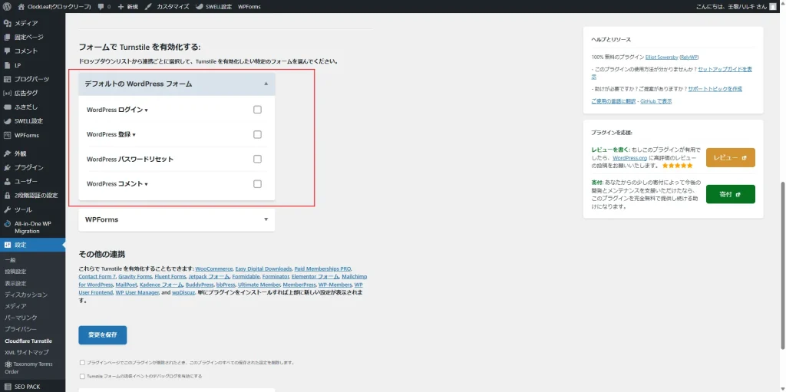The image size is (786, 392).
Task: Click the 変更を保存 button
Action: point(102,335)
